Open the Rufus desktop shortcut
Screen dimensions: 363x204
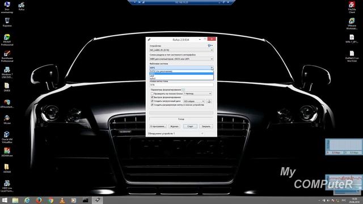coord(22,6)
